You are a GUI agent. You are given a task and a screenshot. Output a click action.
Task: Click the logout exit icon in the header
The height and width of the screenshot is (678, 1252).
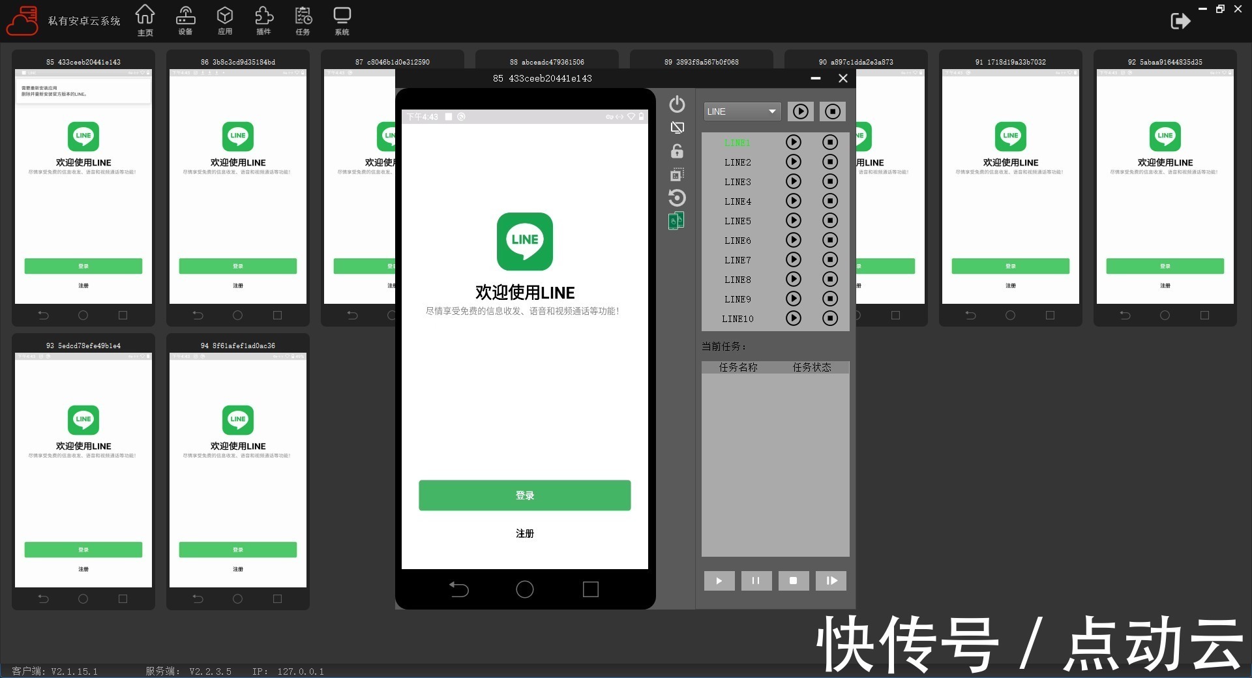point(1180,21)
